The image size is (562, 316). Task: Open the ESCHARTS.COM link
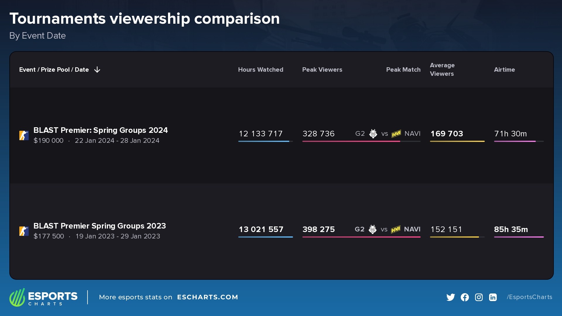[x=208, y=297]
